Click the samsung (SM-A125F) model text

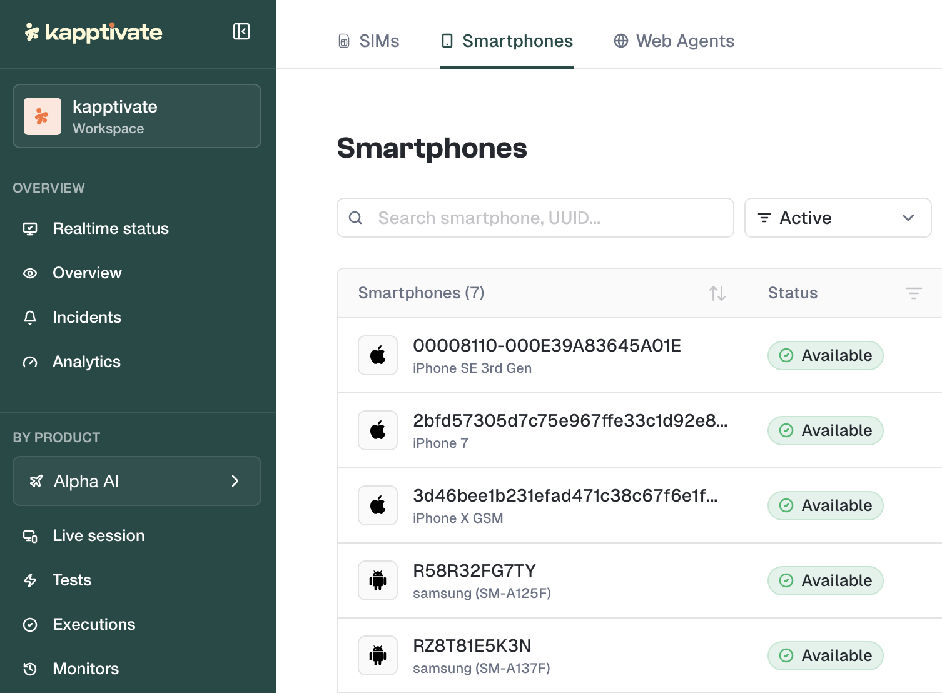click(x=482, y=594)
